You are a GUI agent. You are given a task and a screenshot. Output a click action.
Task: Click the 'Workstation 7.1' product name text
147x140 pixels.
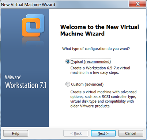pos(26,85)
